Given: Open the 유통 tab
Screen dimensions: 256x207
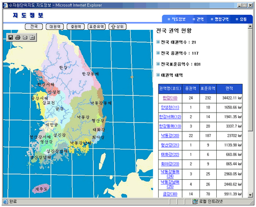Looking at the screenshot, I should [x=241, y=19].
